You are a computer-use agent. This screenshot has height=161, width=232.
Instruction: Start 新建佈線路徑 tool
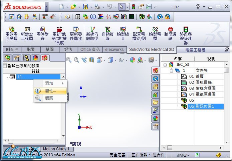tap(92, 34)
